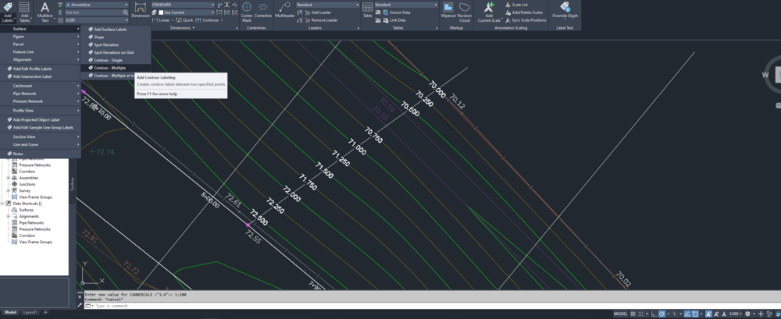Choose Contour - Multiple from the submenu
The height and width of the screenshot is (319, 781).
[108, 68]
